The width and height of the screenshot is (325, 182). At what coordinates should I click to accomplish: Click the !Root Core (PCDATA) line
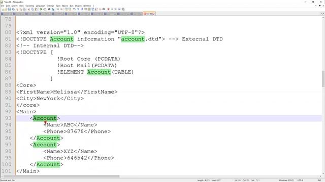[x=88, y=59]
